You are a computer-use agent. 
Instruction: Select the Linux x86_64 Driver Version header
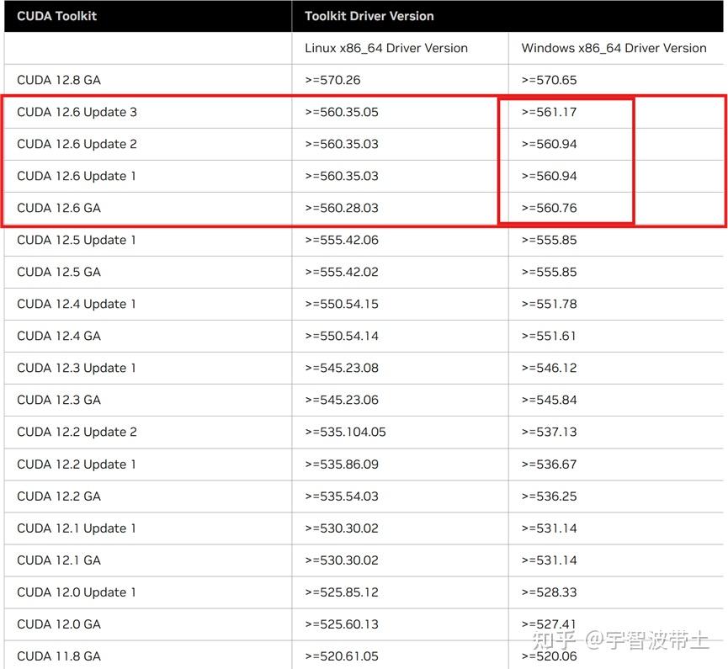tap(386, 48)
